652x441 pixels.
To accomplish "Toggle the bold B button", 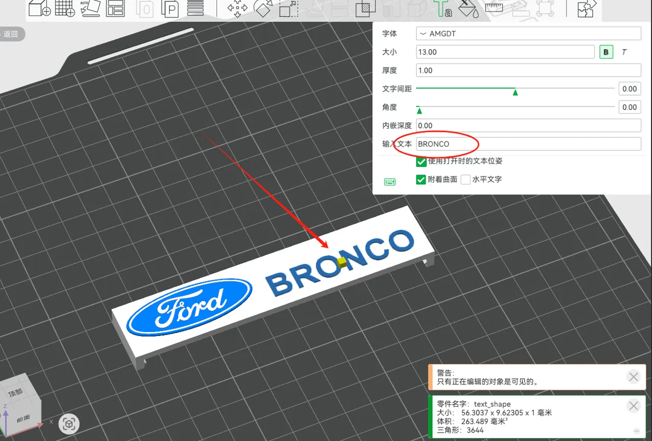I will pos(606,52).
